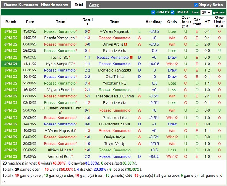Switch to the Total tab
The width and height of the screenshot is (227, 186).
tap(79, 5)
